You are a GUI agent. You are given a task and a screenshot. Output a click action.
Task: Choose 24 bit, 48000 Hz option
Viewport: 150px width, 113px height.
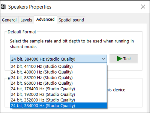coord(58,72)
